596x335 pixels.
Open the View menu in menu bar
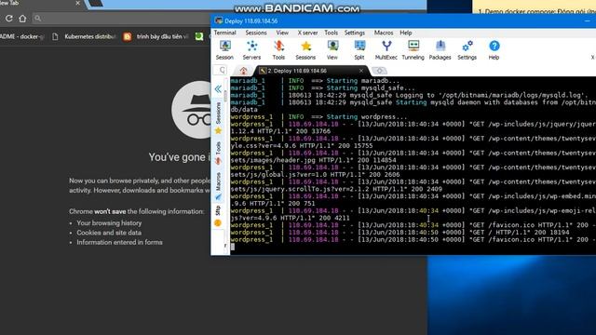click(x=282, y=33)
